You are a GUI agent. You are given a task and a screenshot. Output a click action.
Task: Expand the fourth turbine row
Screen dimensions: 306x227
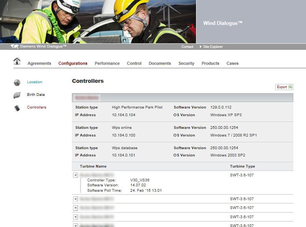coord(75,217)
